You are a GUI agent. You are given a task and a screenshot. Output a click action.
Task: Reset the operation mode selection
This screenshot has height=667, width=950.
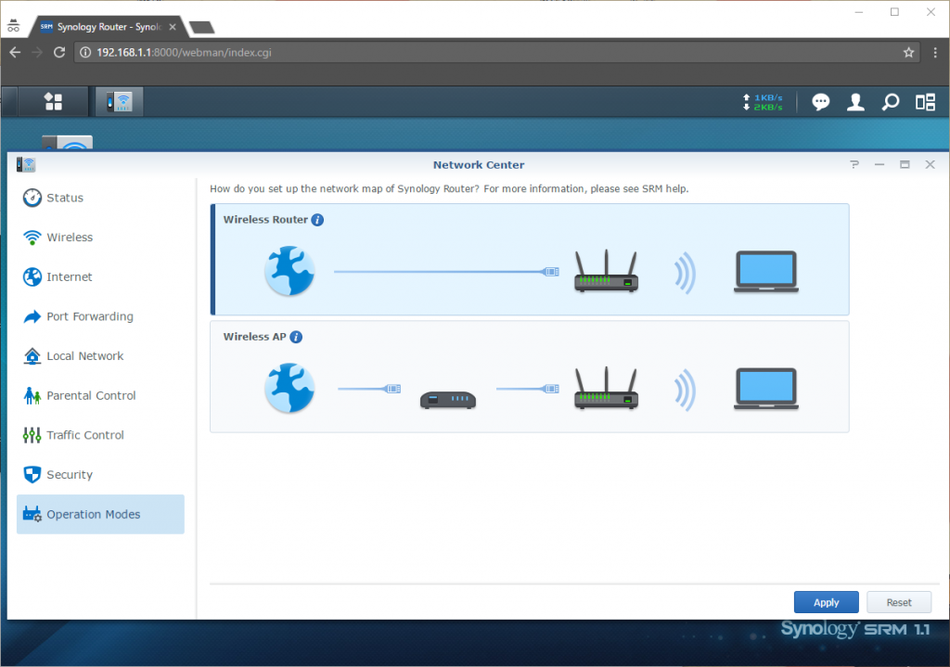899,603
